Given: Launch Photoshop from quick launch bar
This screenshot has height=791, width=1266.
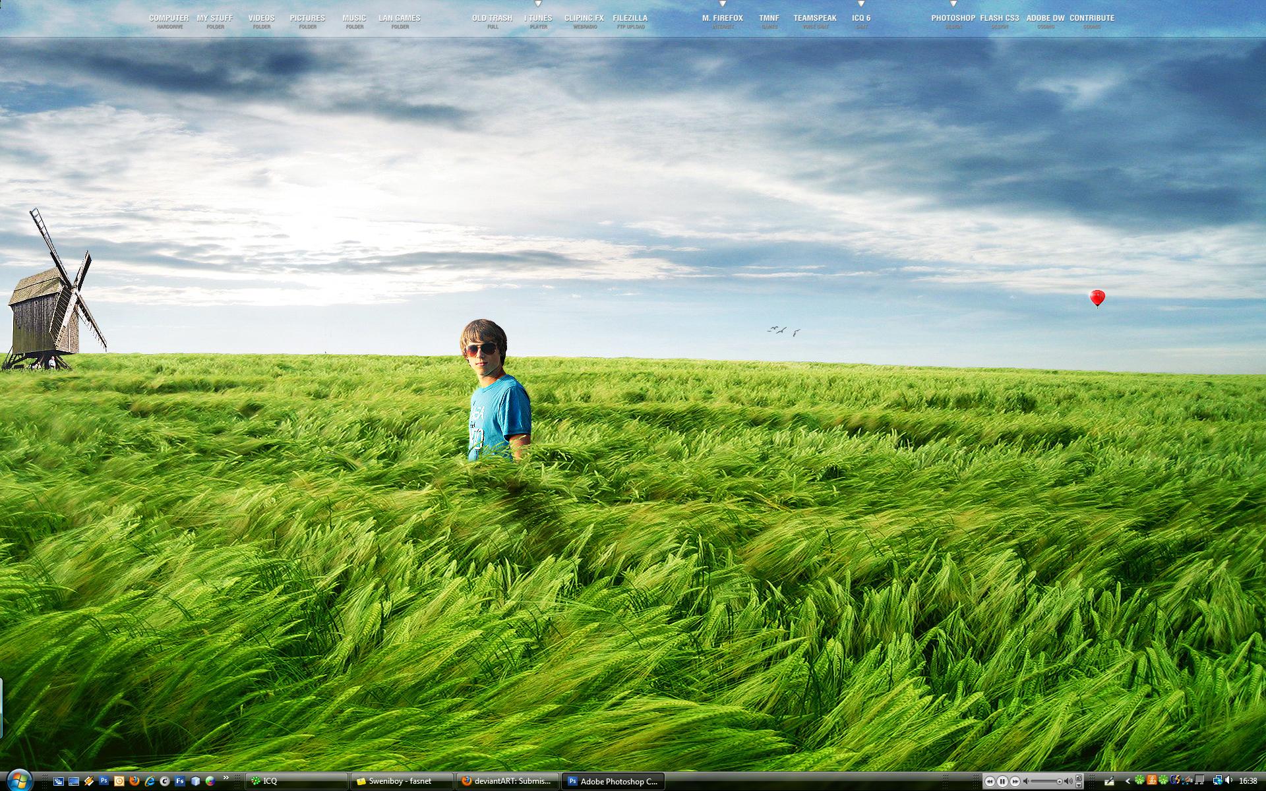Looking at the screenshot, I should click(104, 780).
